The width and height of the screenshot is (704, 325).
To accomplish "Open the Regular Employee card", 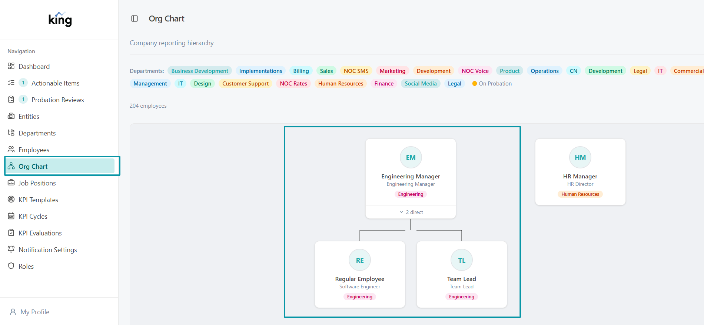I will [x=360, y=274].
